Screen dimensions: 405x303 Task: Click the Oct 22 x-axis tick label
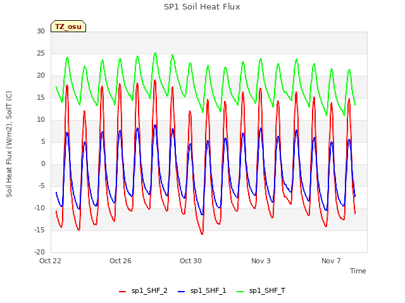[50, 261]
